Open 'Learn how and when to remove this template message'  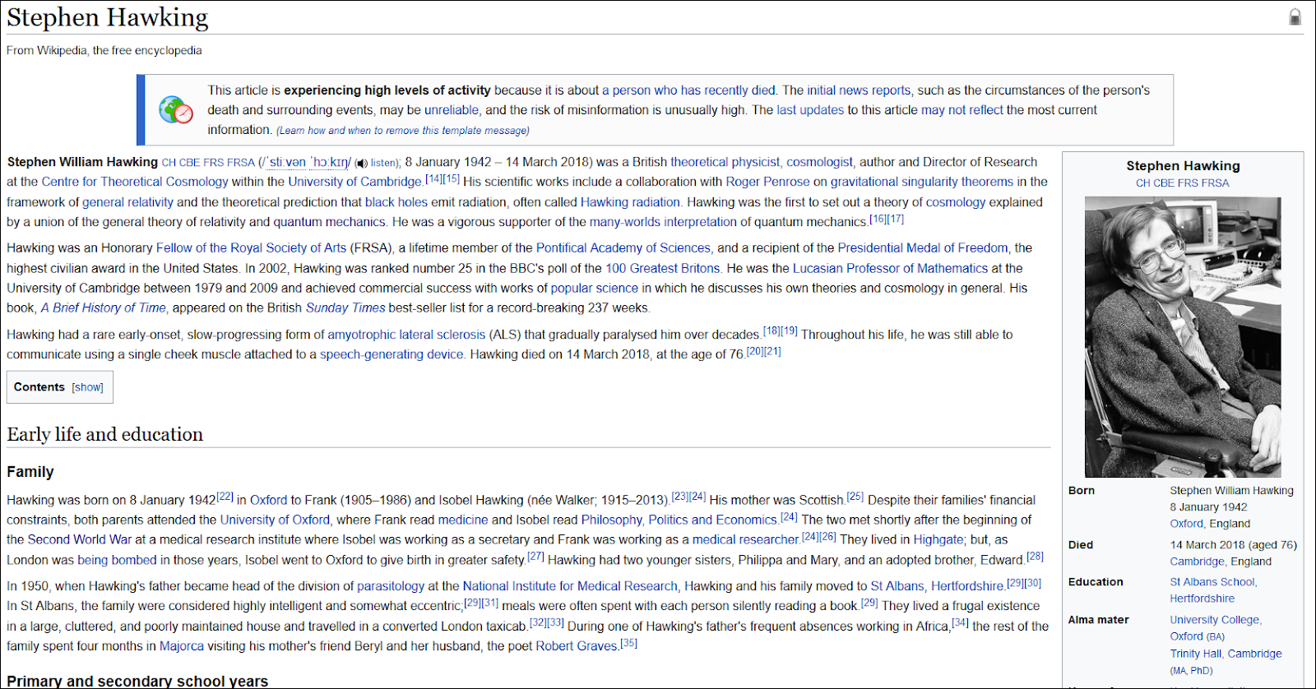(x=403, y=131)
